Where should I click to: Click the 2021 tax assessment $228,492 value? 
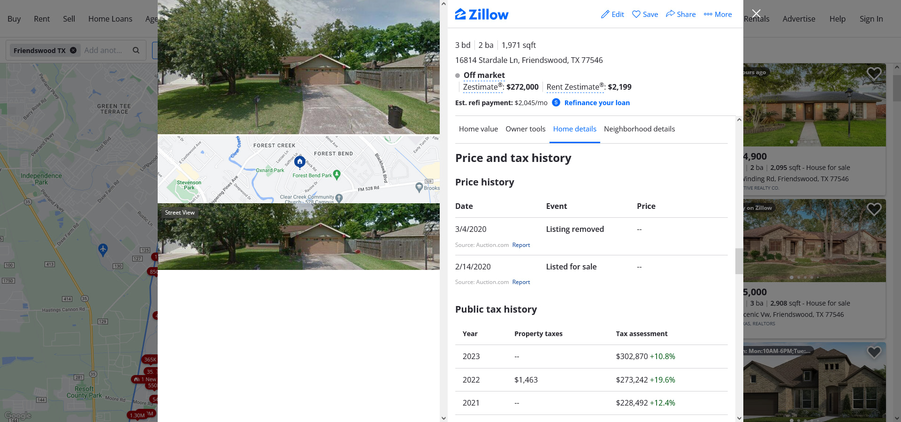(632, 403)
